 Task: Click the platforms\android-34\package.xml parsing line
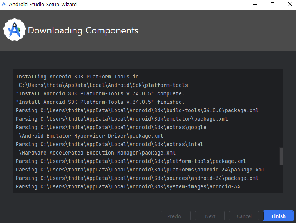click(x=140, y=170)
